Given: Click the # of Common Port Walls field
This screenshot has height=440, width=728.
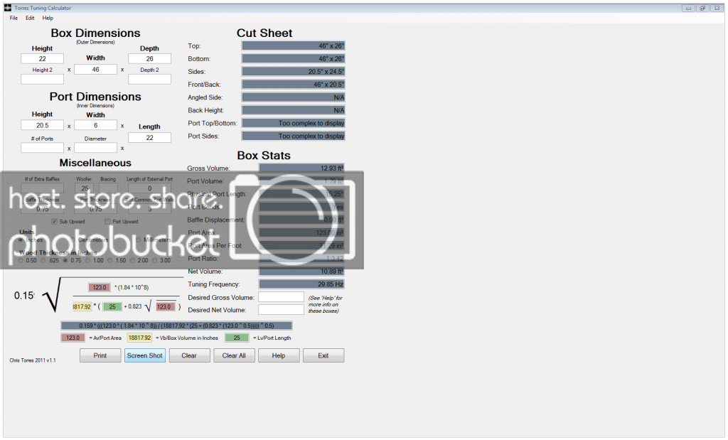Looking at the screenshot, I should pos(149,209).
